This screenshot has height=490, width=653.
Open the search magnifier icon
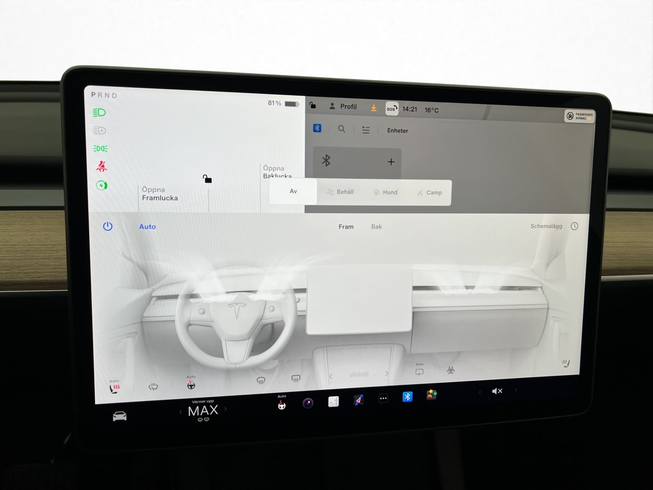pos(342,129)
